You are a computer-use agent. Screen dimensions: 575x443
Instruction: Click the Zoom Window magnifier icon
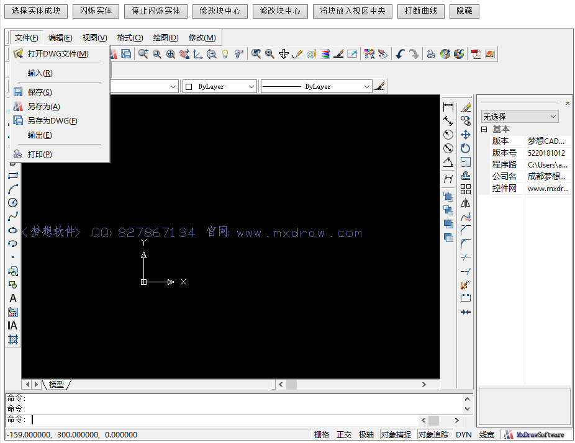pos(158,54)
